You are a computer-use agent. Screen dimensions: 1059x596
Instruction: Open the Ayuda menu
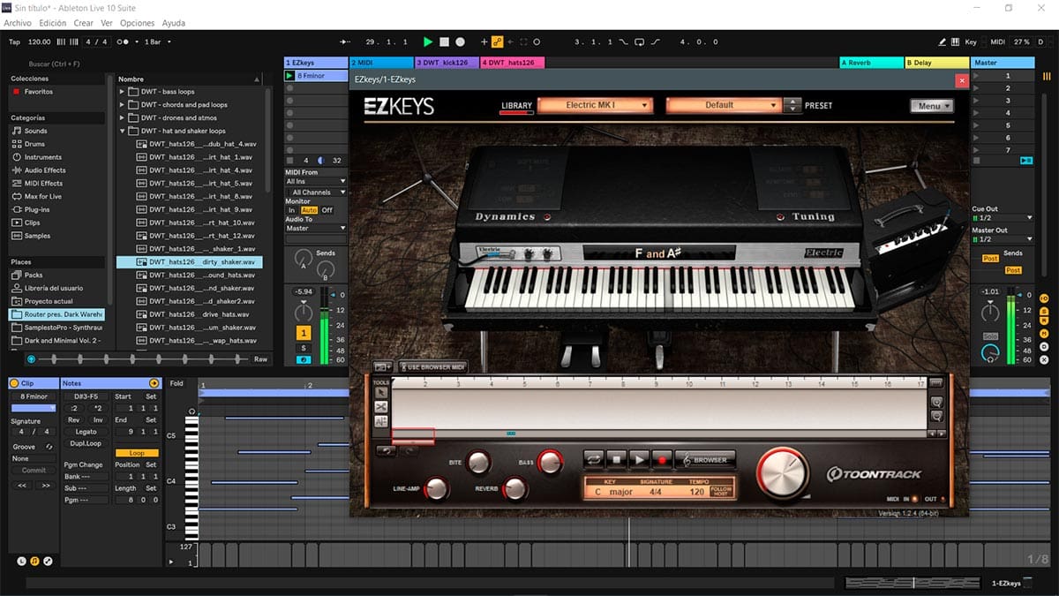click(x=174, y=23)
